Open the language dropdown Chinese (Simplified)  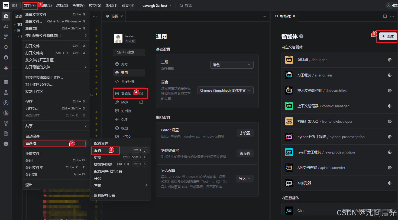point(225,90)
